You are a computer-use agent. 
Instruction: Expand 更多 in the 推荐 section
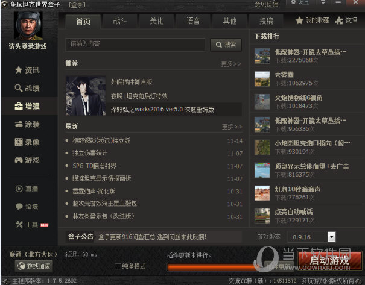point(231,63)
